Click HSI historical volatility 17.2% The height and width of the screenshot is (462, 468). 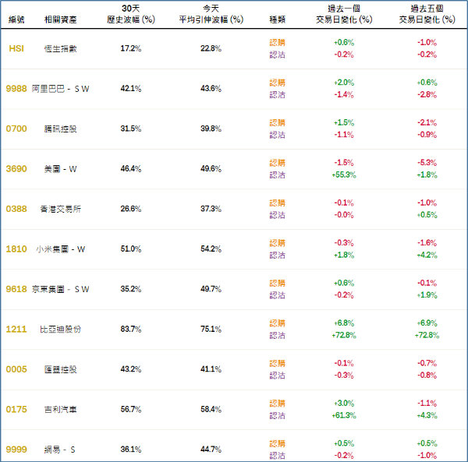tap(131, 48)
